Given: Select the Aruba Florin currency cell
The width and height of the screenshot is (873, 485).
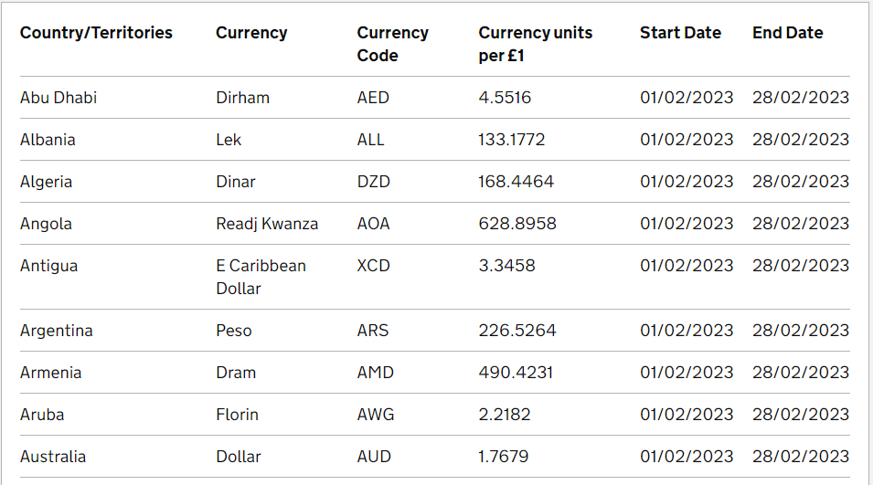Looking at the screenshot, I should pyautogui.click(x=237, y=415).
